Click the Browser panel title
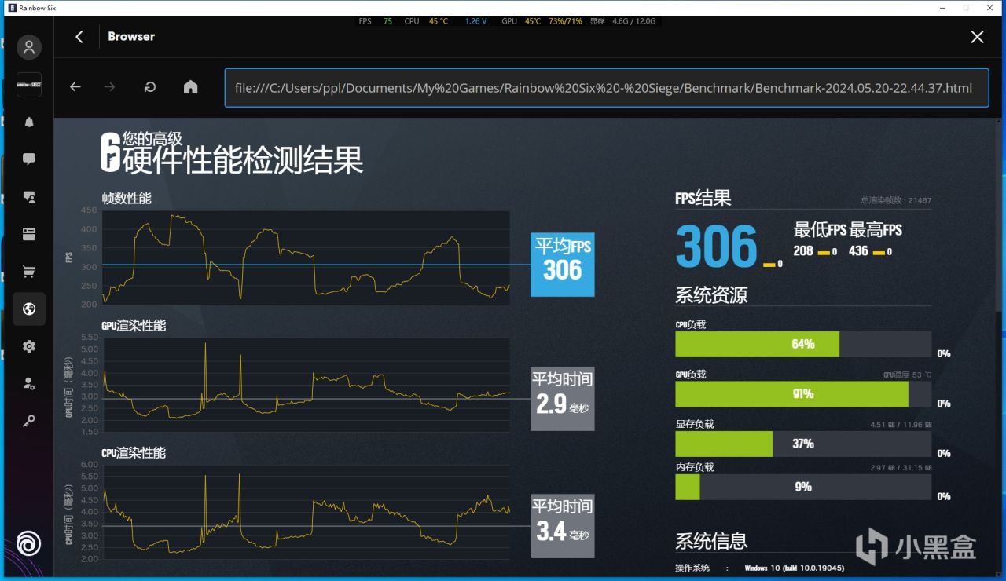The width and height of the screenshot is (1006, 581). [131, 36]
